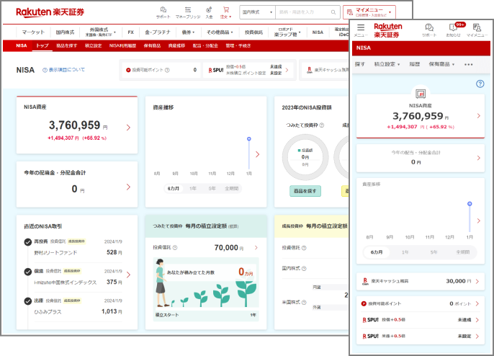The height and width of the screenshot is (356, 494).
Task: Click the help icon beside 米国株式 in 成長投資枠 card
Action: pos(304,303)
